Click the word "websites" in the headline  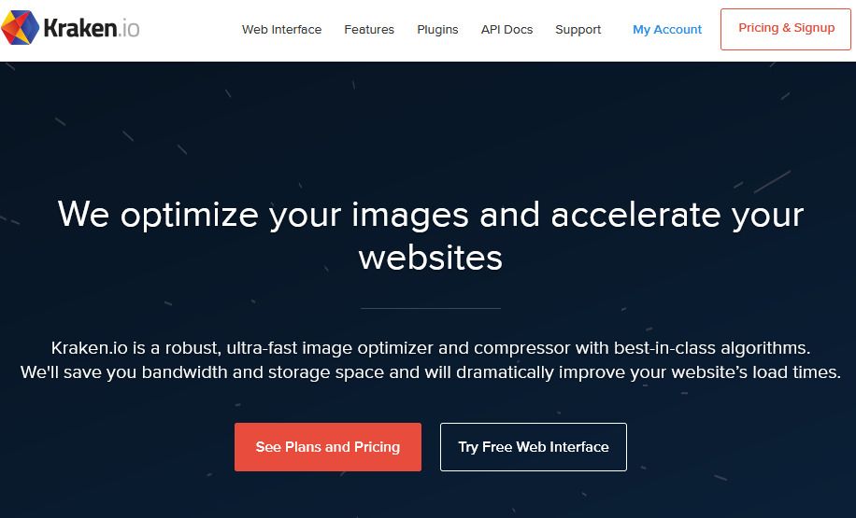tap(430, 258)
